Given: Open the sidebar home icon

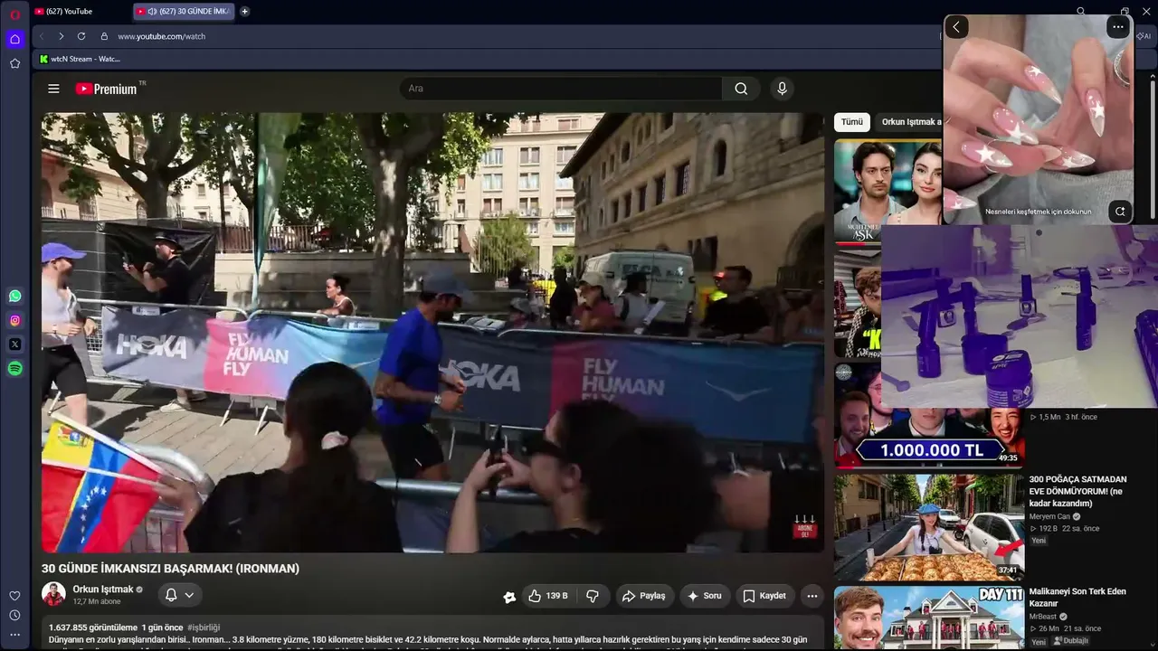Looking at the screenshot, I should pyautogui.click(x=14, y=39).
